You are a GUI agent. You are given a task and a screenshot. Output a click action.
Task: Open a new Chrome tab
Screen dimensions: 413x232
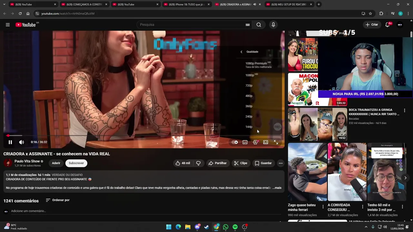319,5
